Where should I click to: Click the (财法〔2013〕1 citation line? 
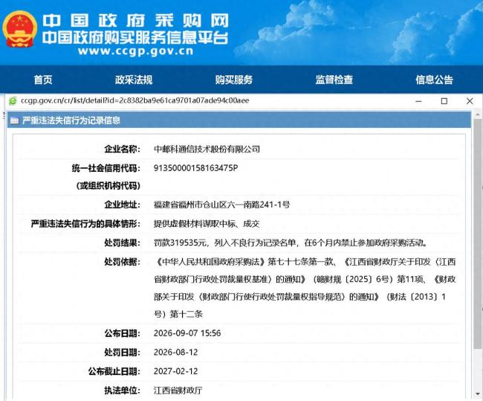click(416, 297)
